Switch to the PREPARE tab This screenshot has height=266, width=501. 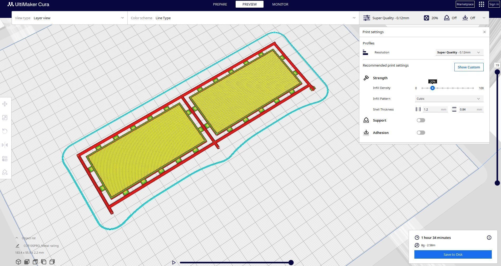pos(220,4)
